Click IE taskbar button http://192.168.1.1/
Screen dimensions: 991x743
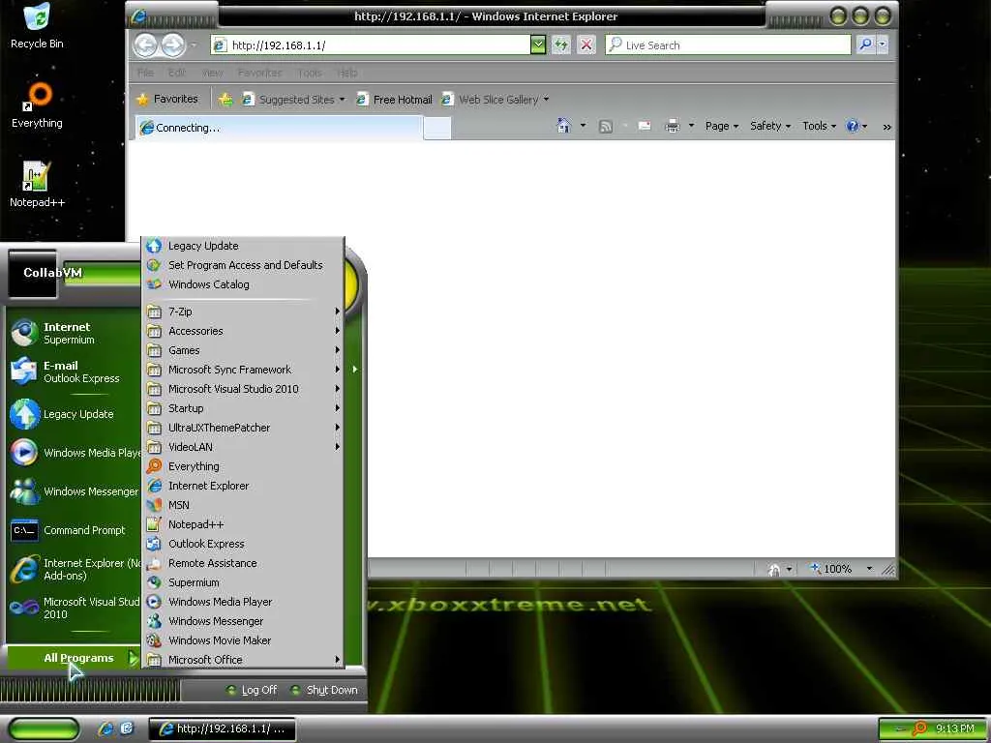pos(222,728)
